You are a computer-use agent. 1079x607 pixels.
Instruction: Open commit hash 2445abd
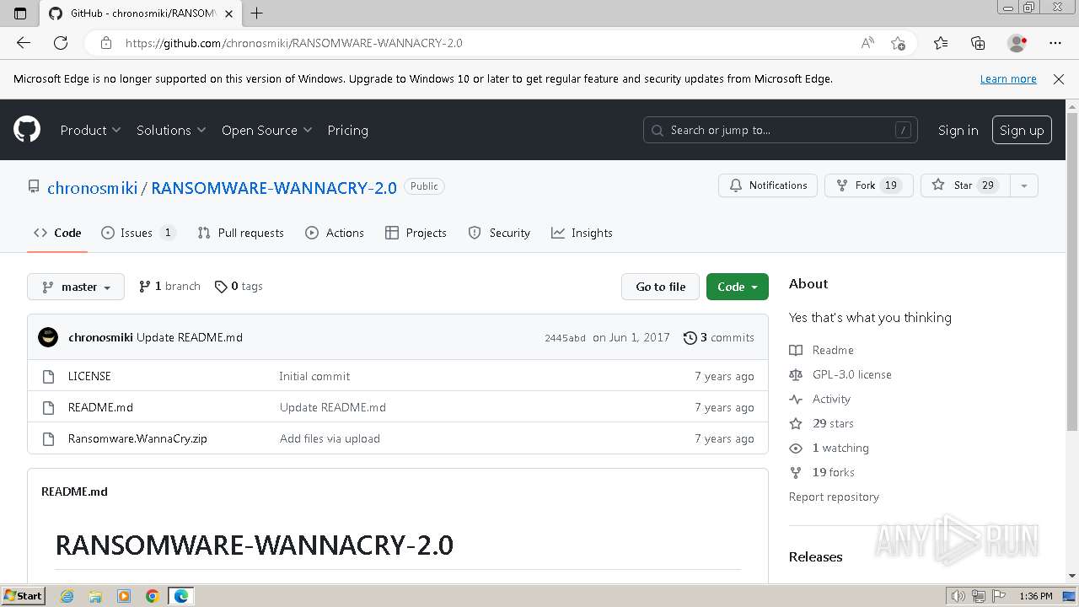[565, 338]
